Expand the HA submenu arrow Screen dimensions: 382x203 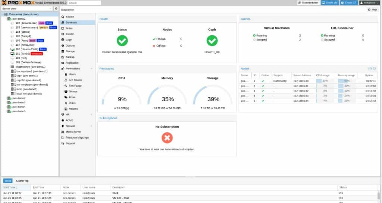point(92,114)
